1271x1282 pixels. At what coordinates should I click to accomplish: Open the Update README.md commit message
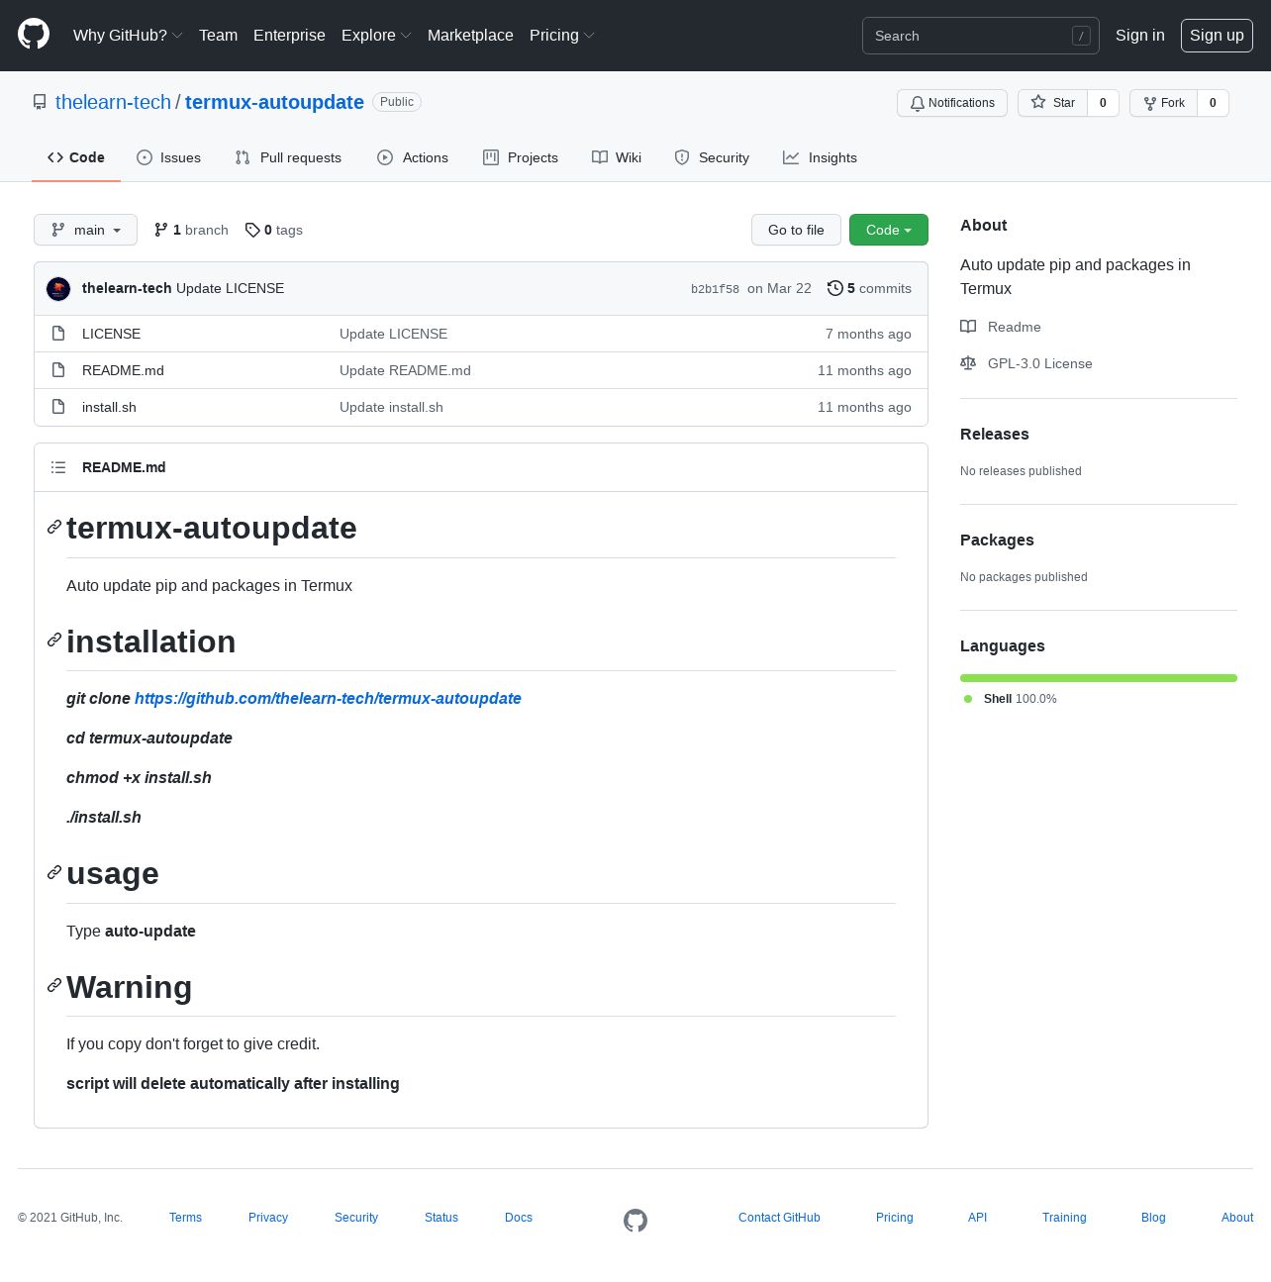405,370
